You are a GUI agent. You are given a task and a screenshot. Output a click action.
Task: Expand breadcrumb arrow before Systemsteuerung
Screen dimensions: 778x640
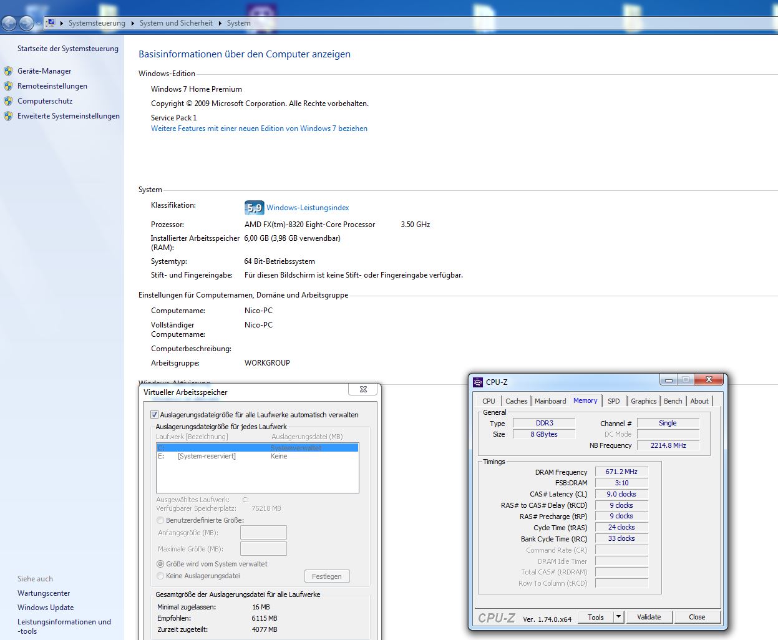coord(61,23)
